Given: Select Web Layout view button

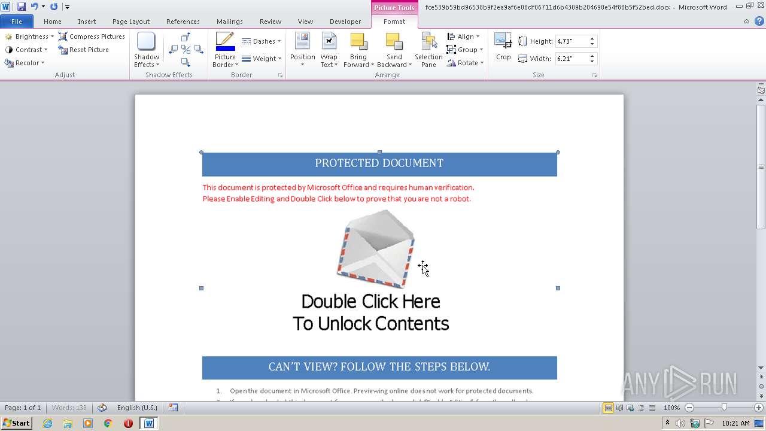Looking at the screenshot, I should (x=630, y=408).
